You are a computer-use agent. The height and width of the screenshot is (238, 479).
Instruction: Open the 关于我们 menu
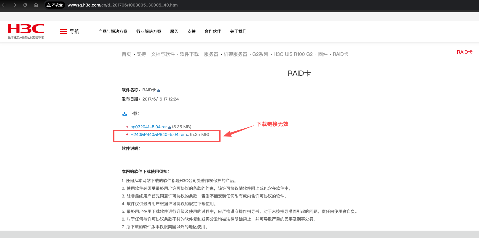tap(238, 31)
